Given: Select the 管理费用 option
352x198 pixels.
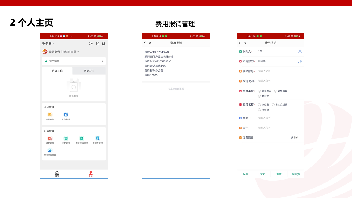Looking at the screenshot, I should click(265, 91).
